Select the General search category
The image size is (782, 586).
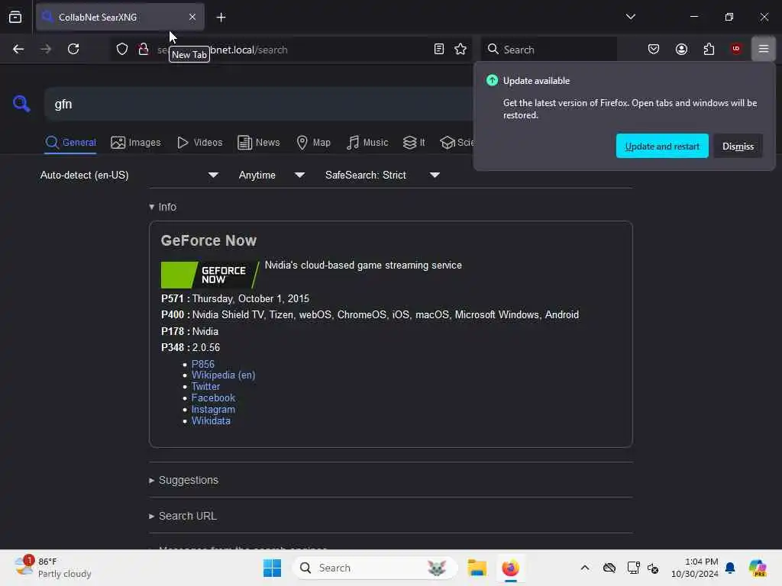70,143
